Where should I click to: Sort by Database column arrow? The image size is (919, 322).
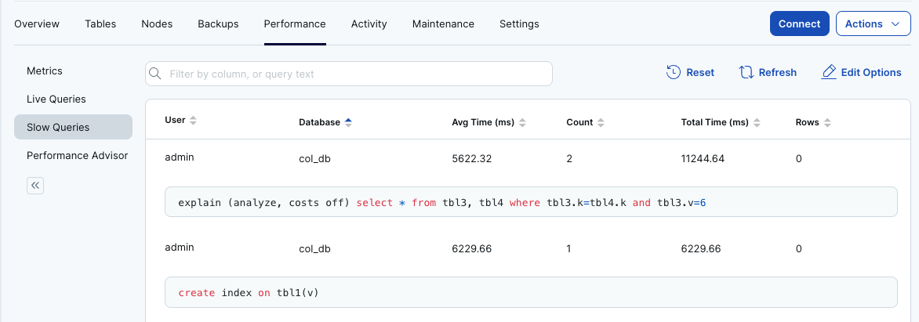pos(348,122)
